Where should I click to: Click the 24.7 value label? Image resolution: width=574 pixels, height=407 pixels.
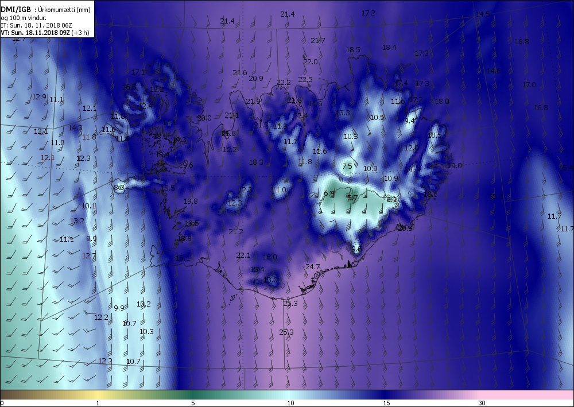pos(313,267)
